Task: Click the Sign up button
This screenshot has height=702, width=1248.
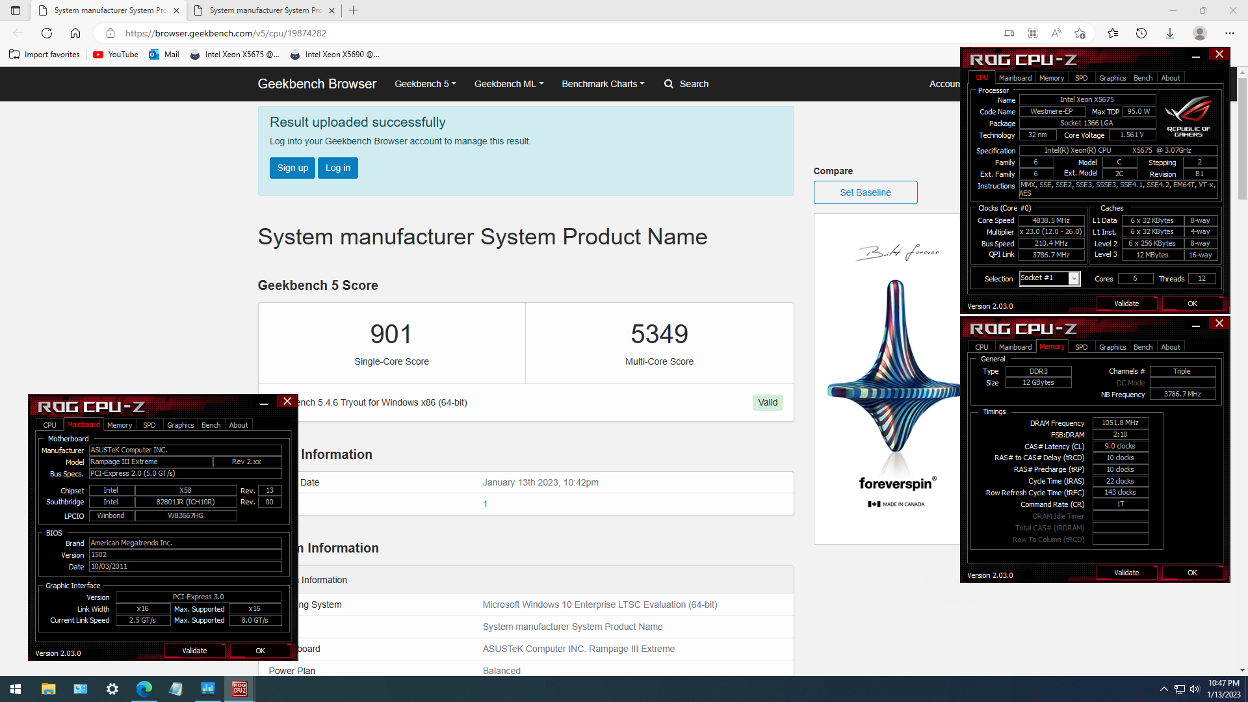Action: point(292,168)
